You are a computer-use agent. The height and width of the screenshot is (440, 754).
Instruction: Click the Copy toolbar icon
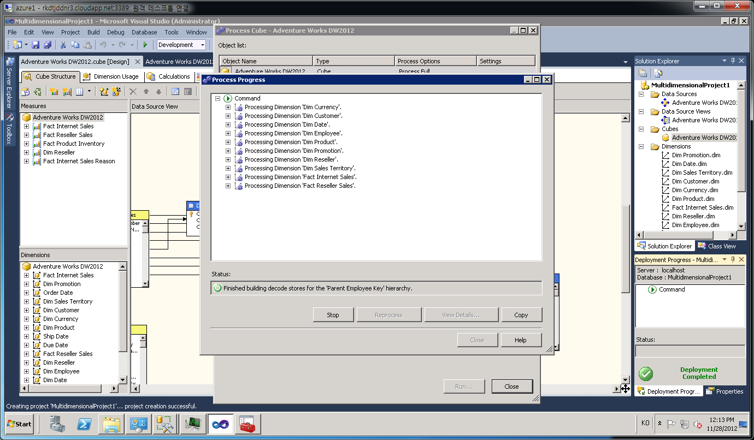coord(75,45)
